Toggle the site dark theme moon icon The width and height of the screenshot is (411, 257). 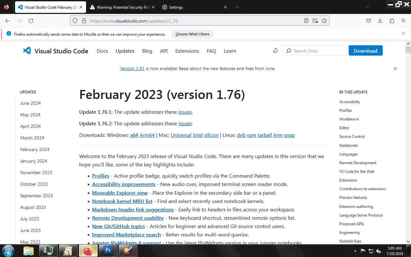click(275, 51)
